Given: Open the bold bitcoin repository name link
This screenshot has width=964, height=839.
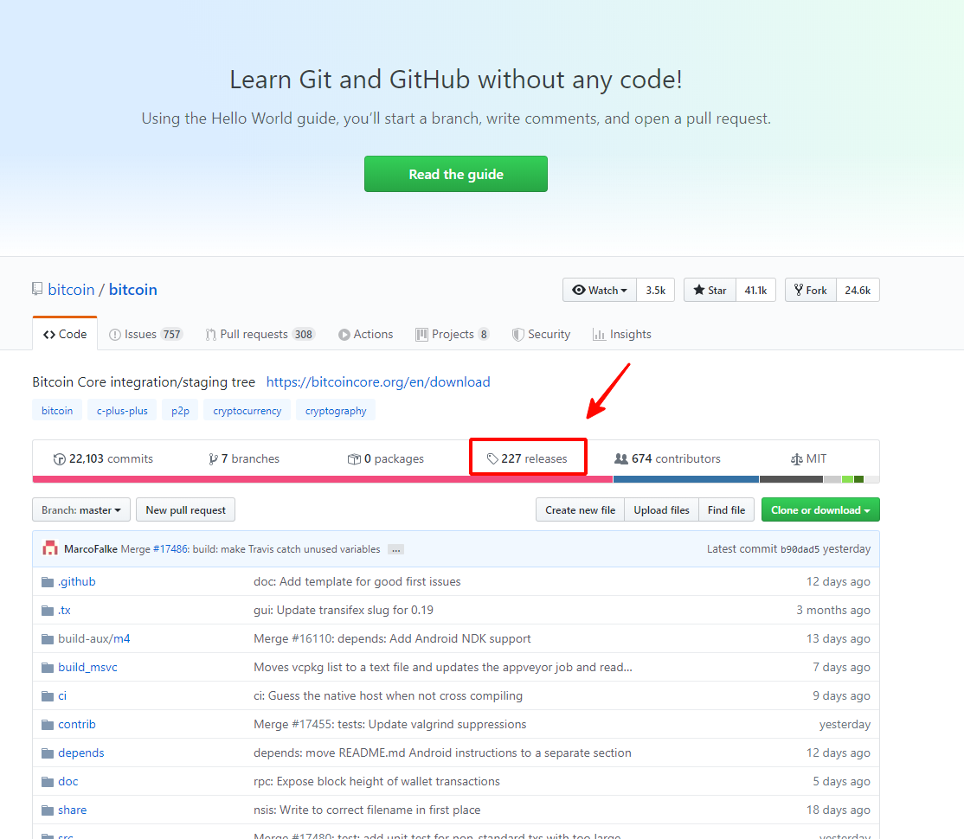Looking at the screenshot, I should 132,290.
